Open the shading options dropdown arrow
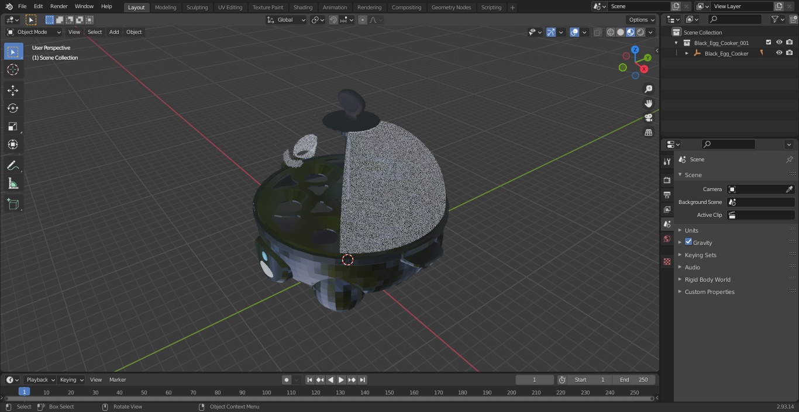Viewport: 799px width, 412px height. pos(650,32)
